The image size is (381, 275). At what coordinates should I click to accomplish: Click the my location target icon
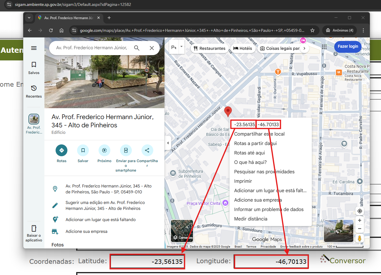coord(360,211)
